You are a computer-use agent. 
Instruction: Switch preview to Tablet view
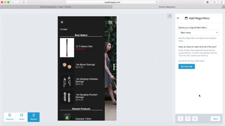pos(21,117)
